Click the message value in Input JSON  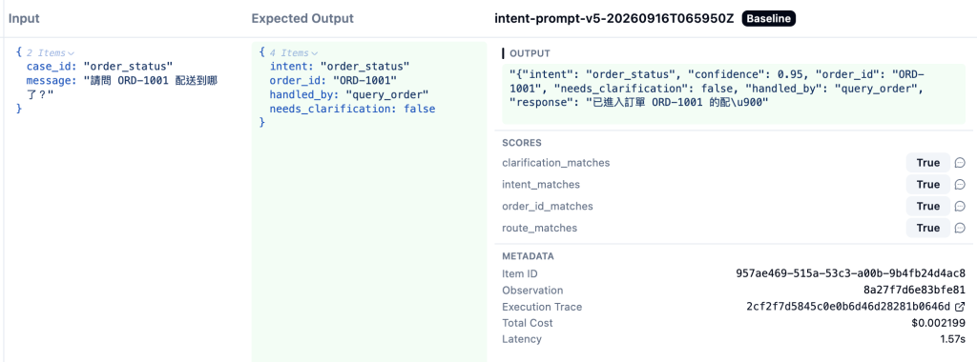(x=121, y=88)
